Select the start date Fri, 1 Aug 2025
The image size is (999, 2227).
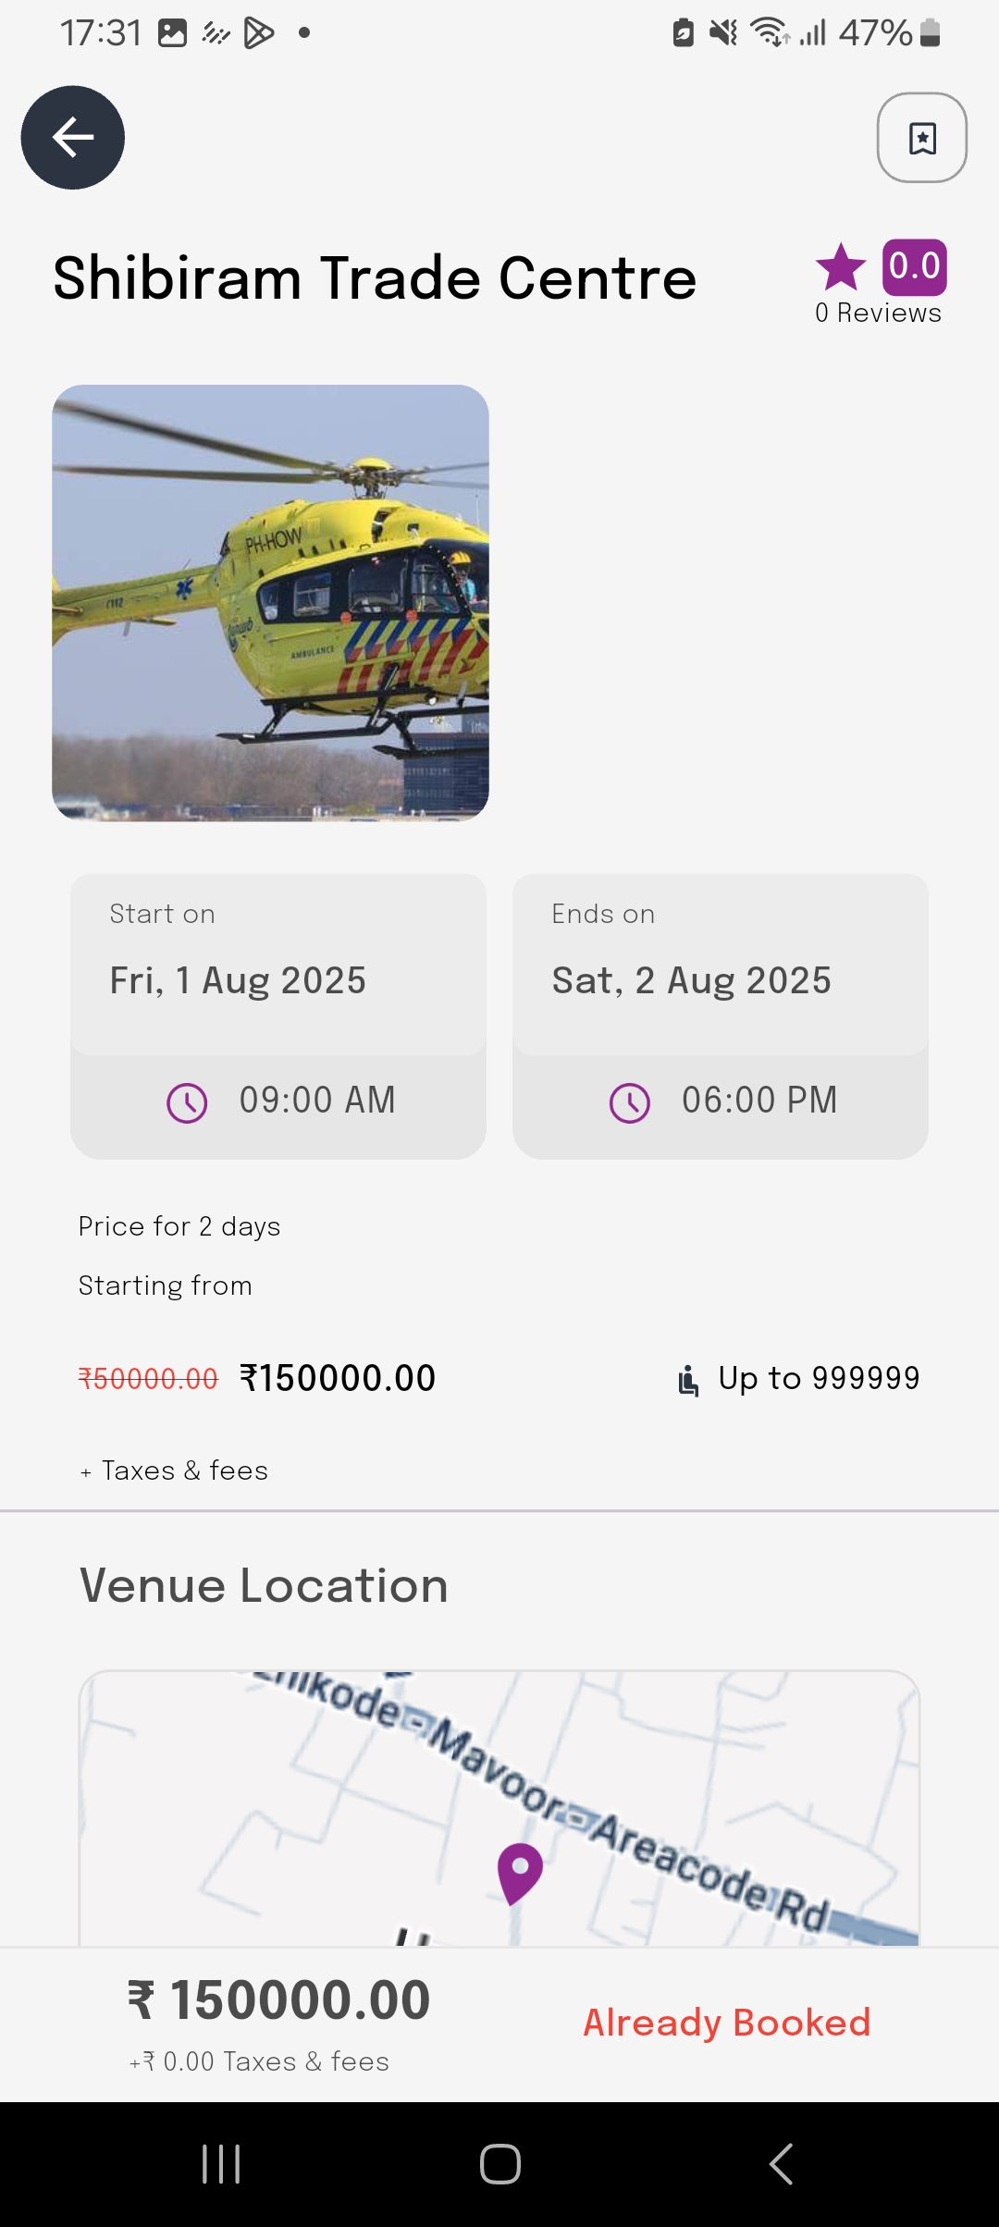click(x=238, y=980)
